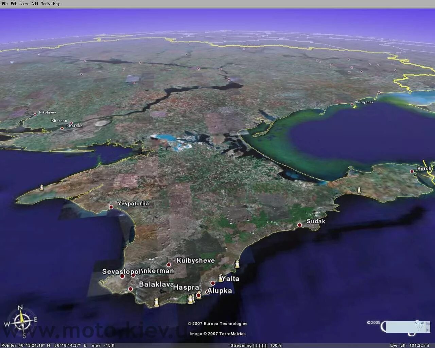The width and height of the screenshot is (435, 348).
Task: Click the yellow figure icon southwest of Kerch
Action: click(x=359, y=190)
